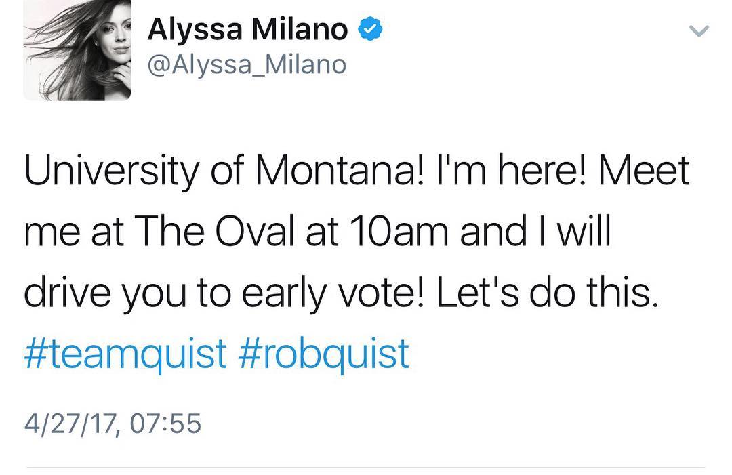Select the words "University of Montana!"
Screen dimensions: 732x475
(225, 171)
